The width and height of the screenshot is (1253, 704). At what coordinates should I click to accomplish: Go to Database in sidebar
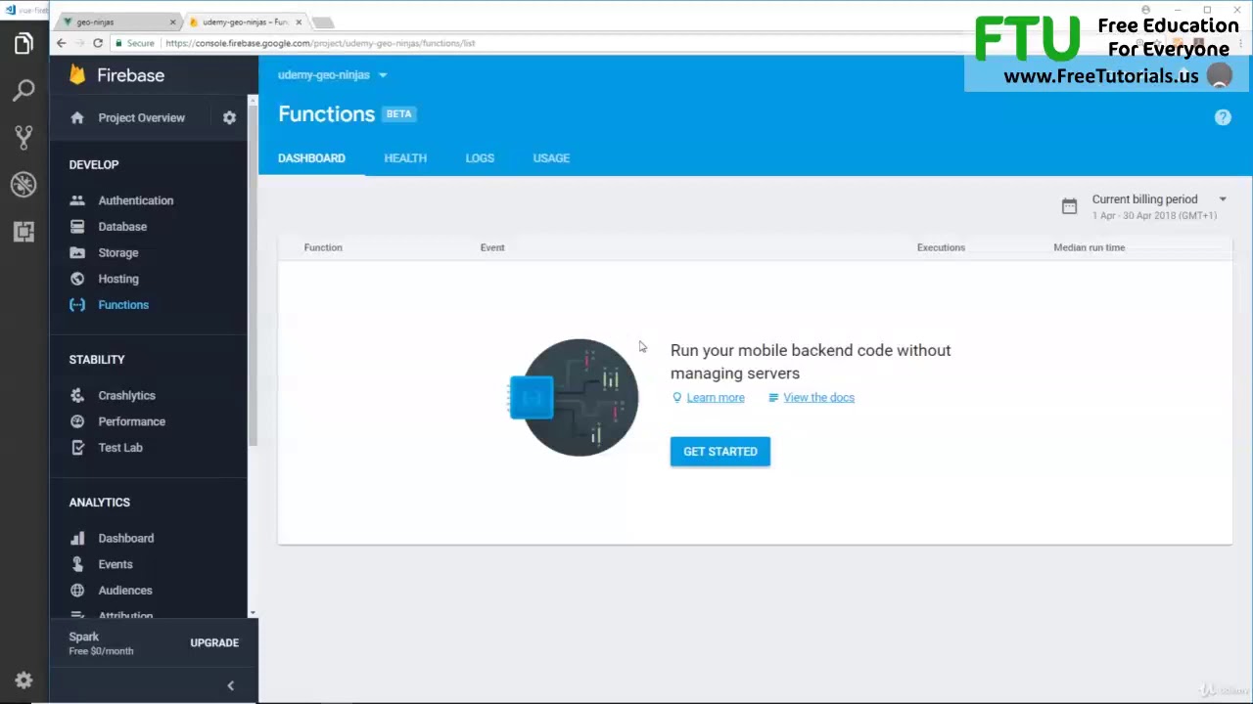tap(122, 227)
